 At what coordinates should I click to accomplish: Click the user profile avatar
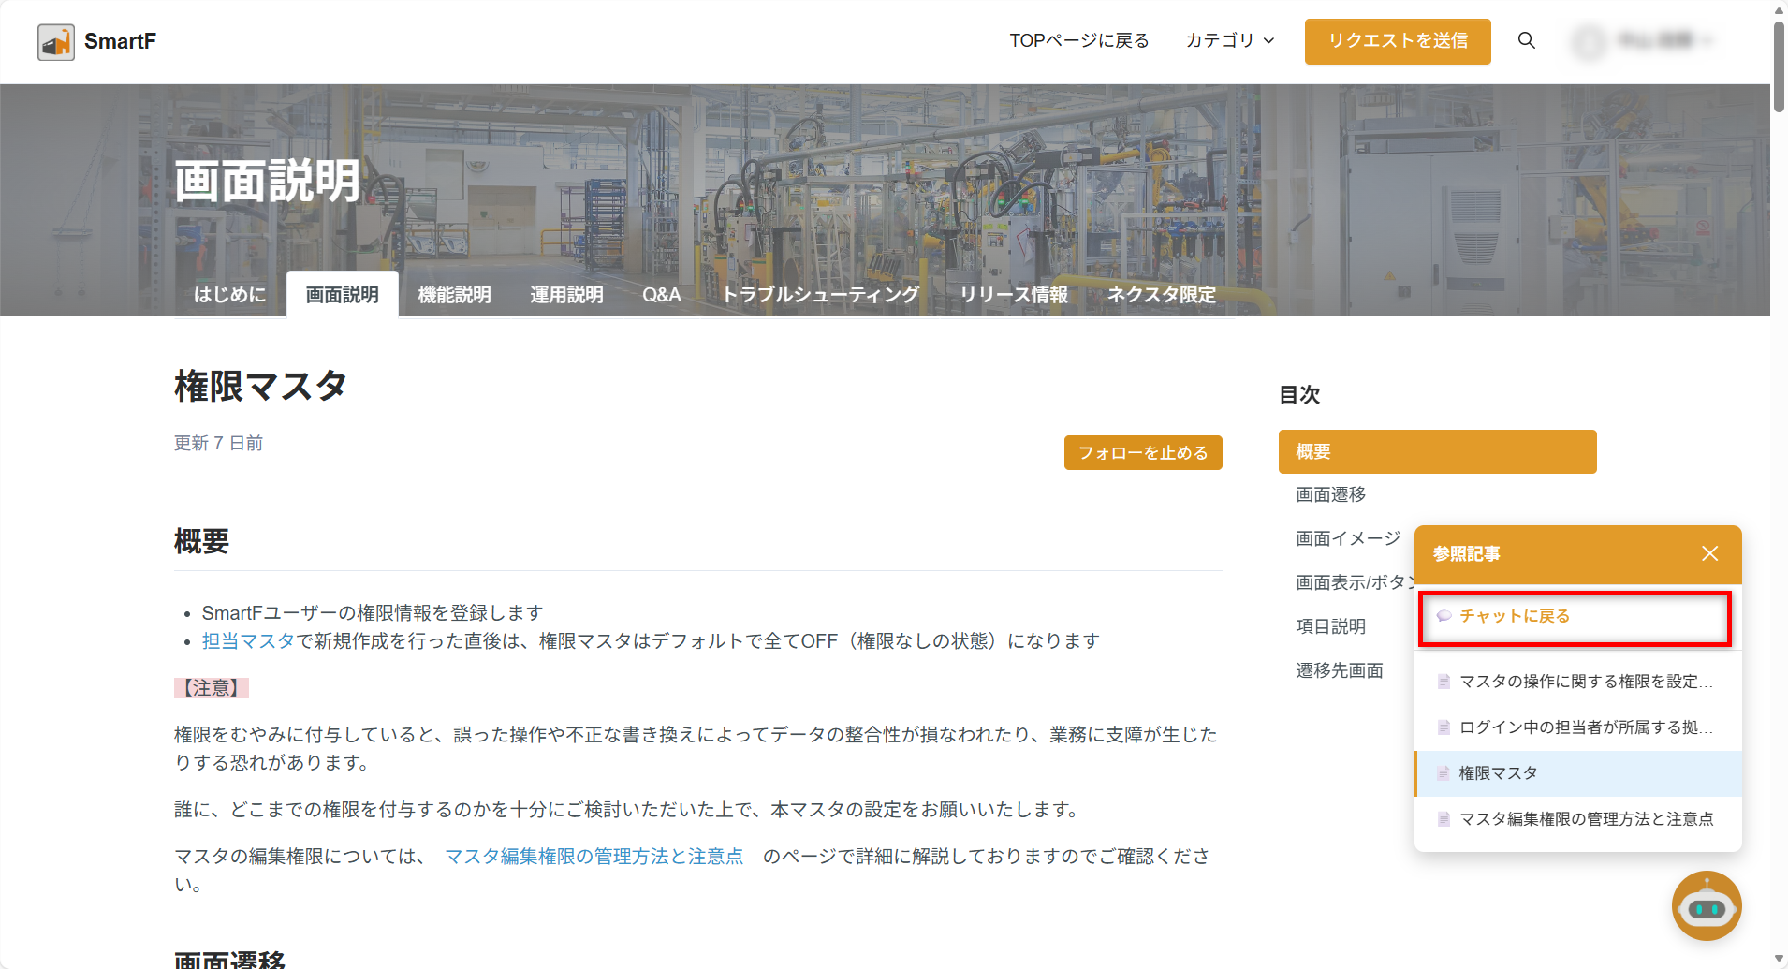point(1589,41)
